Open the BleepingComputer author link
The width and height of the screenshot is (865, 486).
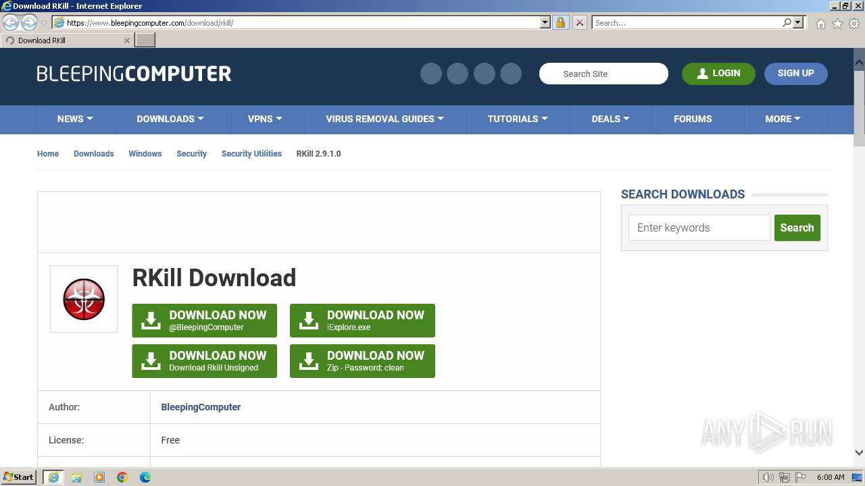pyautogui.click(x=201, y=407)
